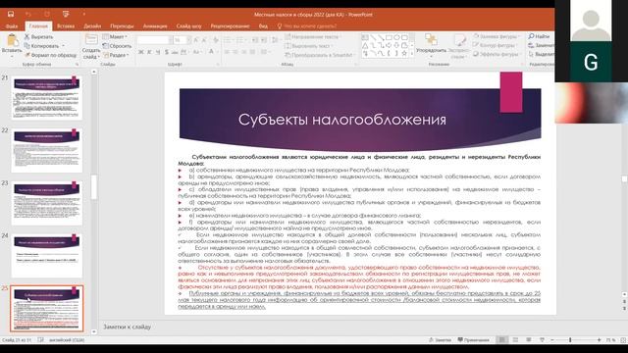Open Контур фигуры shape outline
Screen dimensions: 628x353
(495, 45)
